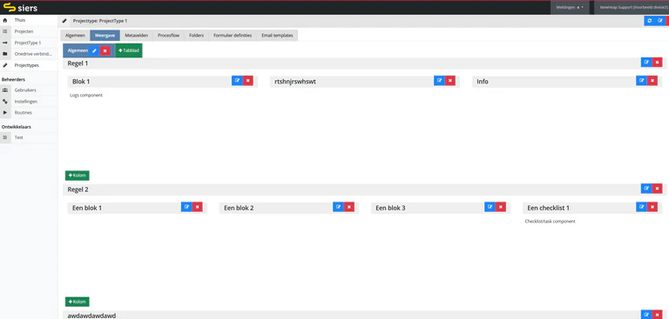Remove the Algemeen tabblad with red X

pos(105,50)
